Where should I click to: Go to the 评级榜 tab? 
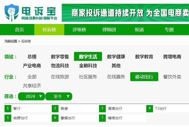click(79, 30)
